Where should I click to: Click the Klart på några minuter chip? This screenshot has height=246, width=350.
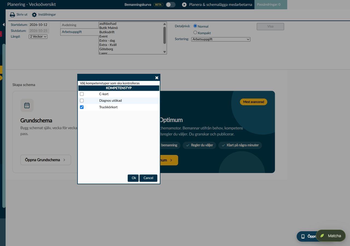coord(240,145)
